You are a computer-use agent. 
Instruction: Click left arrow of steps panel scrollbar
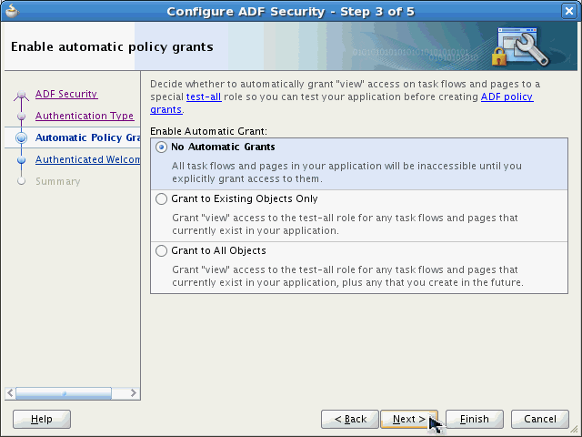[10, 393]
